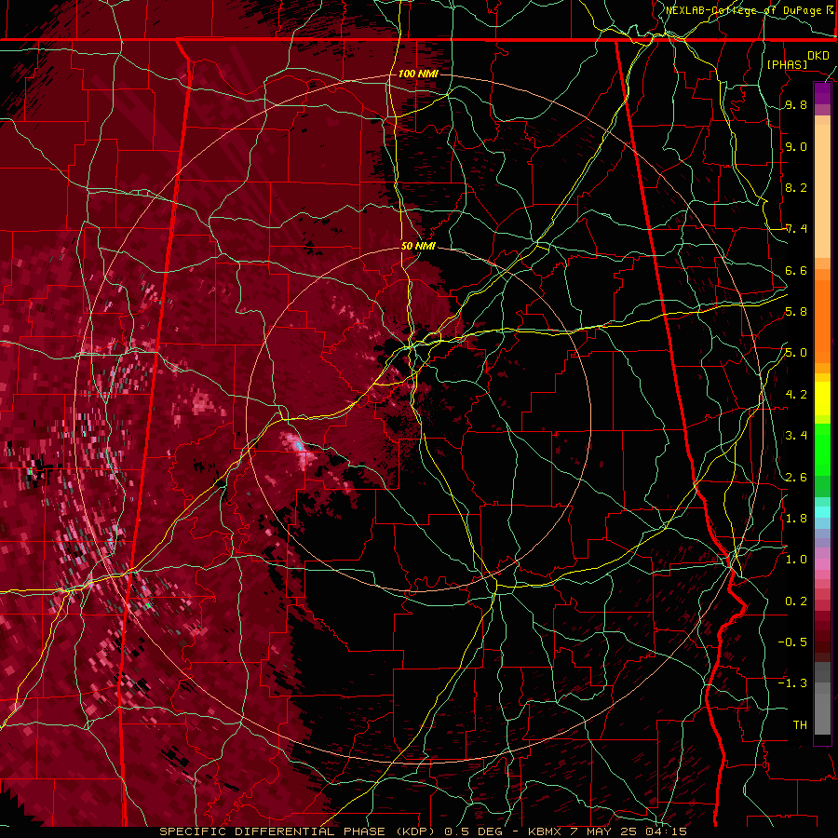Click the 6.6 scale value
Screen dimensions: 838x838
pos(796,270)
